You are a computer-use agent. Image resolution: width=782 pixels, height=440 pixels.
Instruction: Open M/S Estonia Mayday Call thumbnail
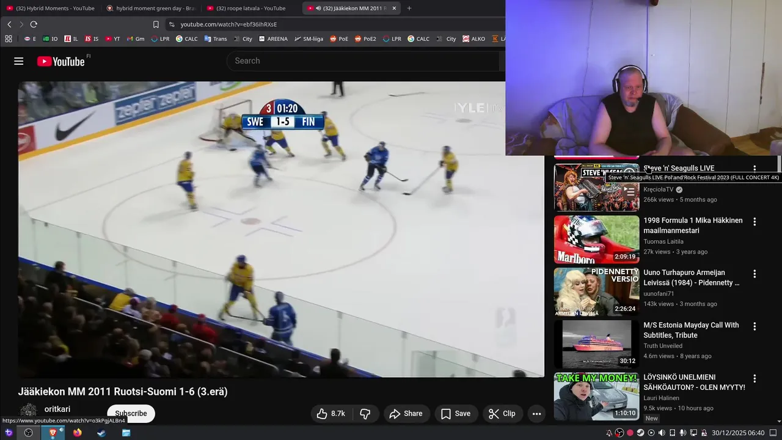tap(596, 344)
